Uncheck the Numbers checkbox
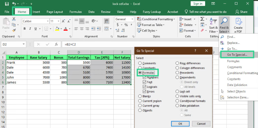Screen dimensions: 258x128 click(144, 77)
